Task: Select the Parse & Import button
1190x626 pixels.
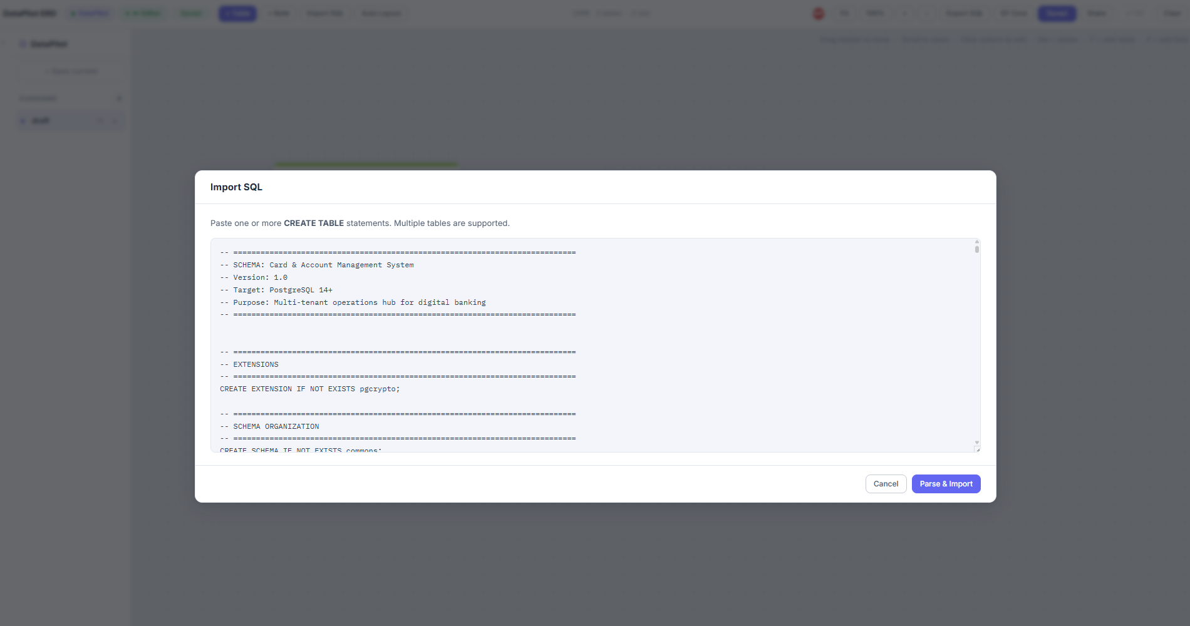Action: 946,483
